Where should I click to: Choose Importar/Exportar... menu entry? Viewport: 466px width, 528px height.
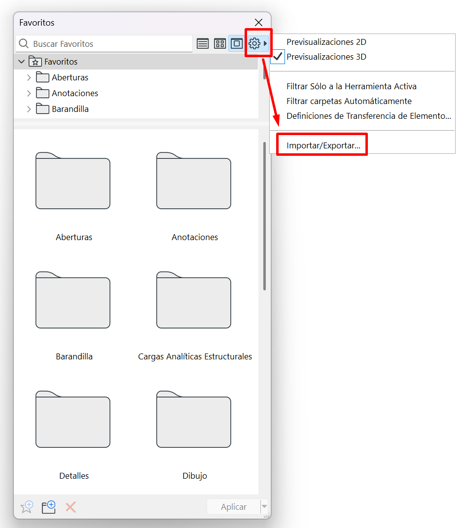tap(323, 145)
